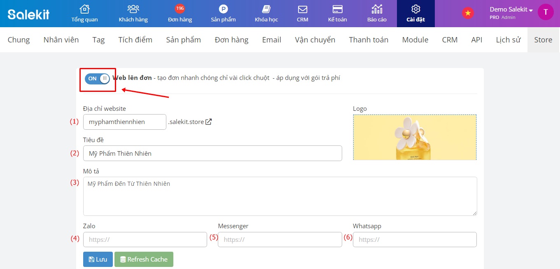Viewport: 560px width, 269px height.
Task: Open store website external link icon
Action: tap(209, 122)
